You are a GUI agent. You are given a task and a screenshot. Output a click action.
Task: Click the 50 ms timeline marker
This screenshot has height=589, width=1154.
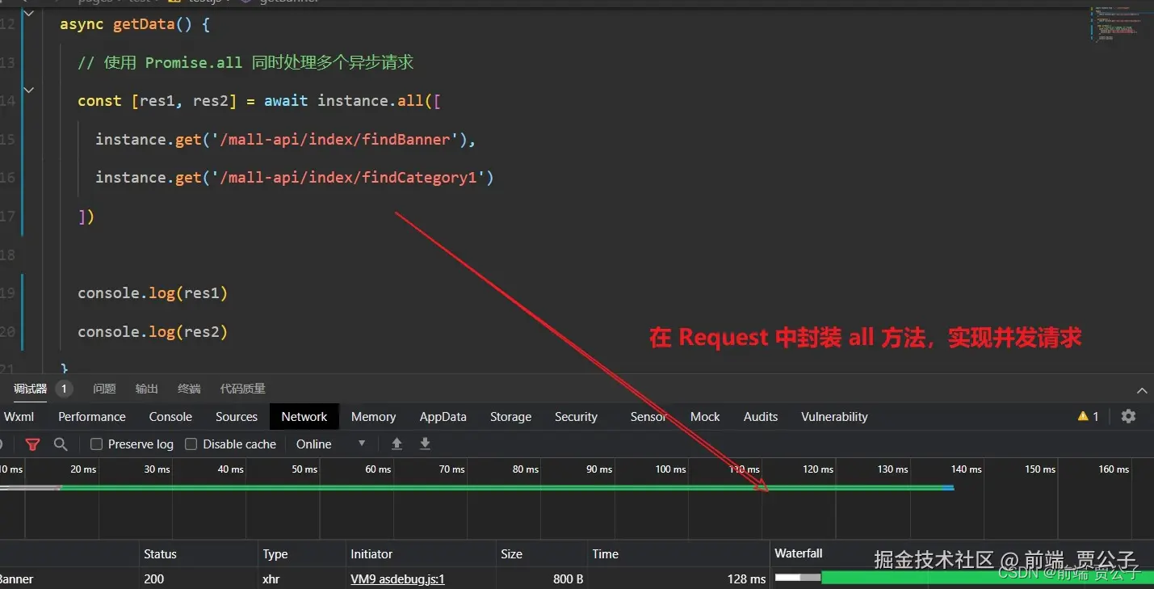(x=304, y=469)
